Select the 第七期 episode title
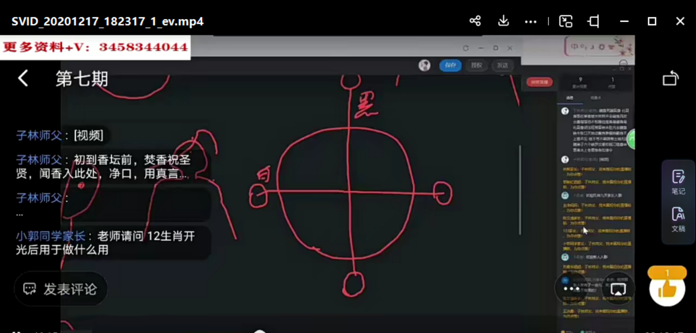696x333 pixels. point(82,79)
